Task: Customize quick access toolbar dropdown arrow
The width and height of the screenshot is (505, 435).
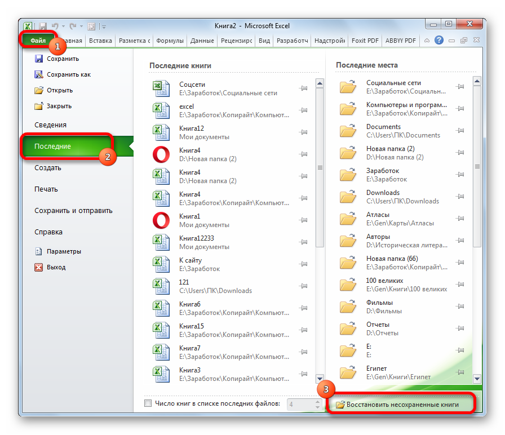Action: click(x=104, y=26)
